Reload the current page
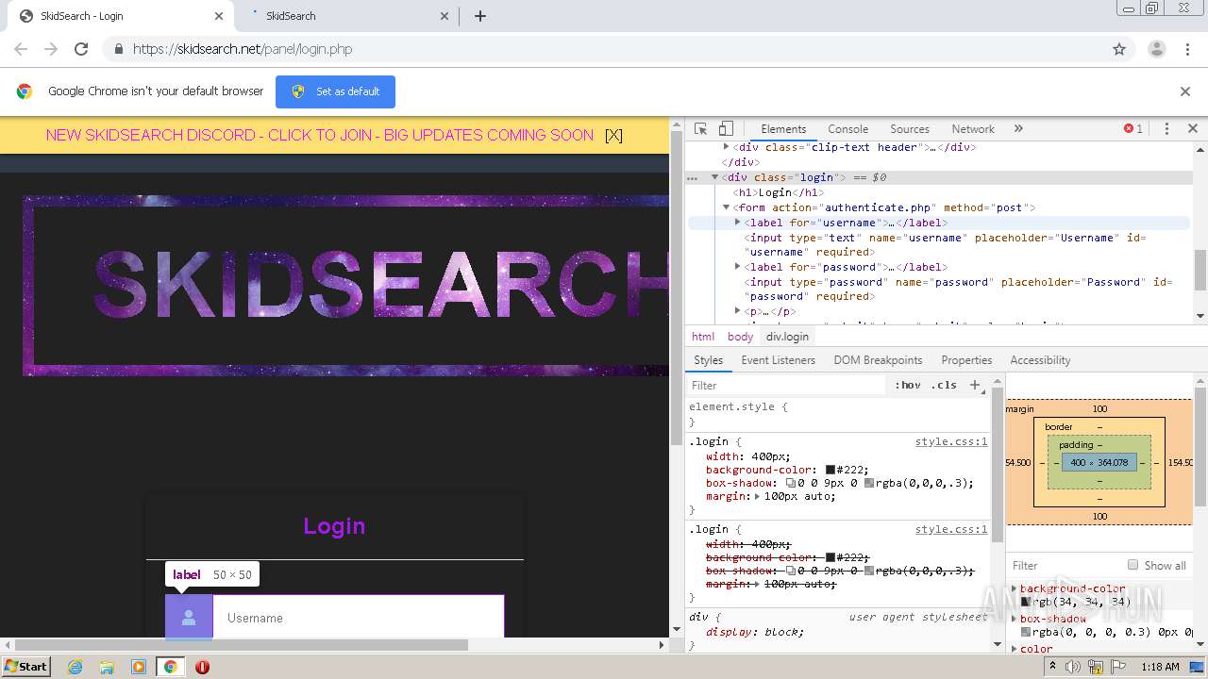 pyautogui.click(x=81, y=49)
